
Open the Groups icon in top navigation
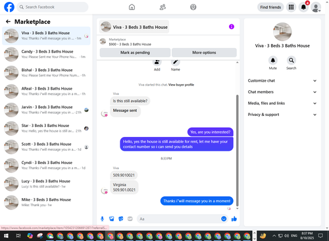pos(193,7)
